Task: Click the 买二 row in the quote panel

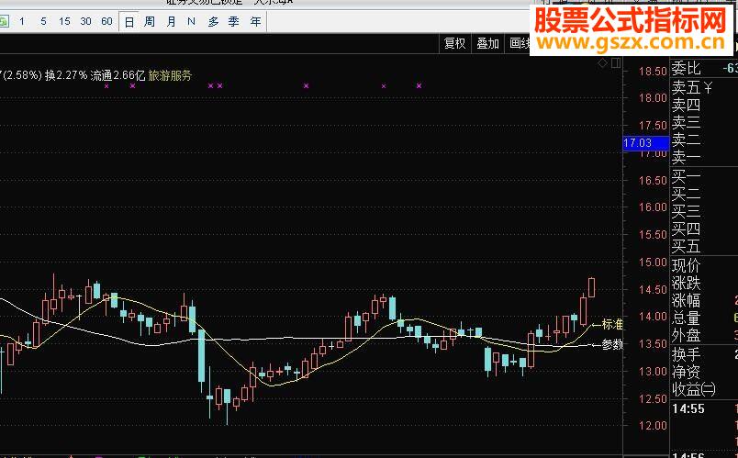Action: (x=687, y=194)
